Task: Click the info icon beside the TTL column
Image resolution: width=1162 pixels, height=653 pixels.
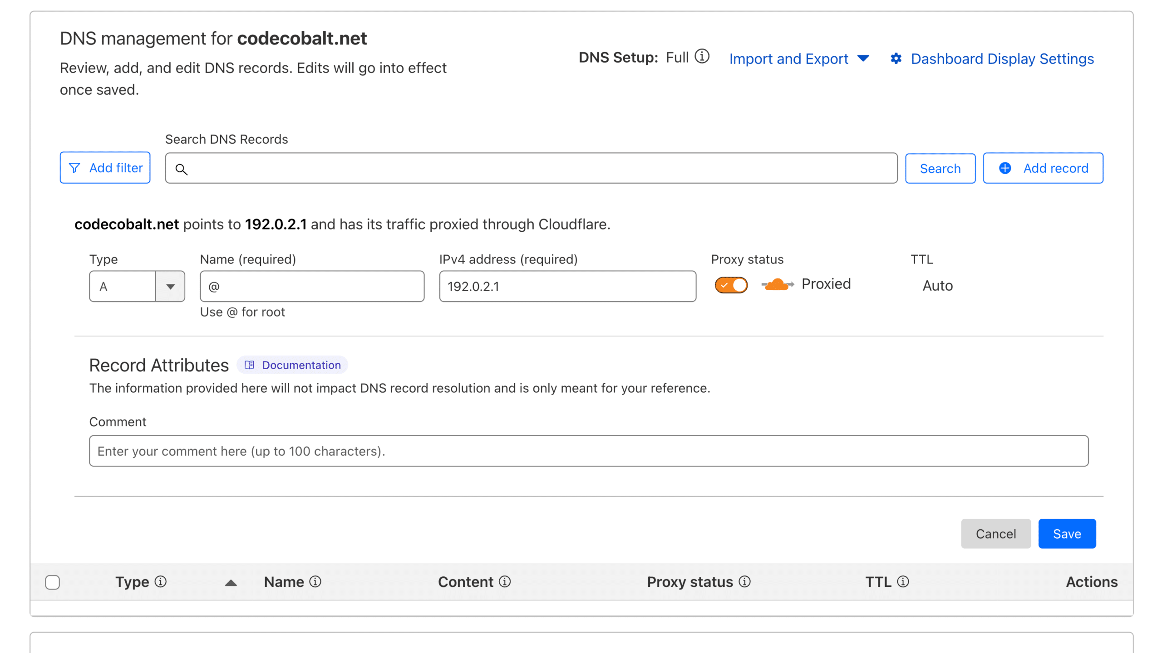Action: pyautogui.click(x=903, y=582)
